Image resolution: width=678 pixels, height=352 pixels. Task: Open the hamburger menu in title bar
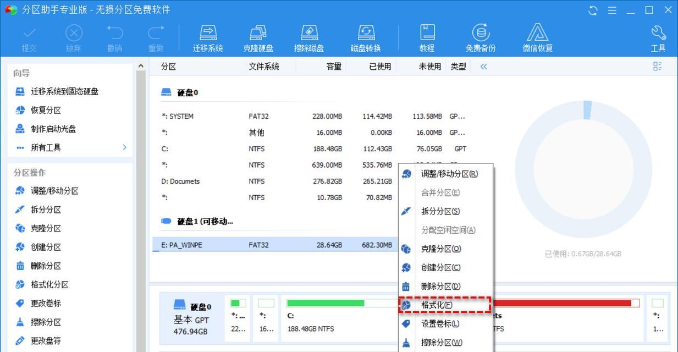[x=612, y=10]
